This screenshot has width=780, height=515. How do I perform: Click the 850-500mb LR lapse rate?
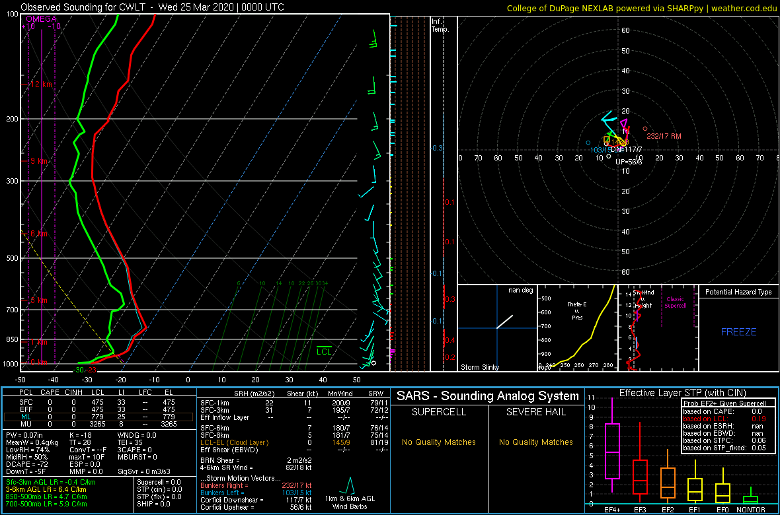[x=46, y=496]
